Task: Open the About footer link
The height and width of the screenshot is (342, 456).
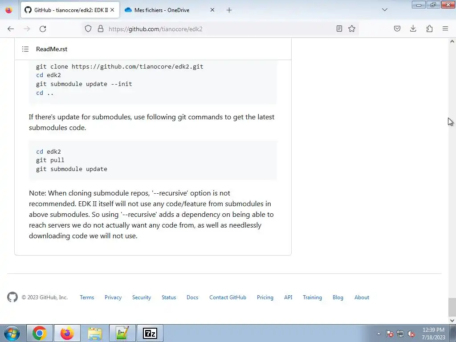Action: (362, 297)
